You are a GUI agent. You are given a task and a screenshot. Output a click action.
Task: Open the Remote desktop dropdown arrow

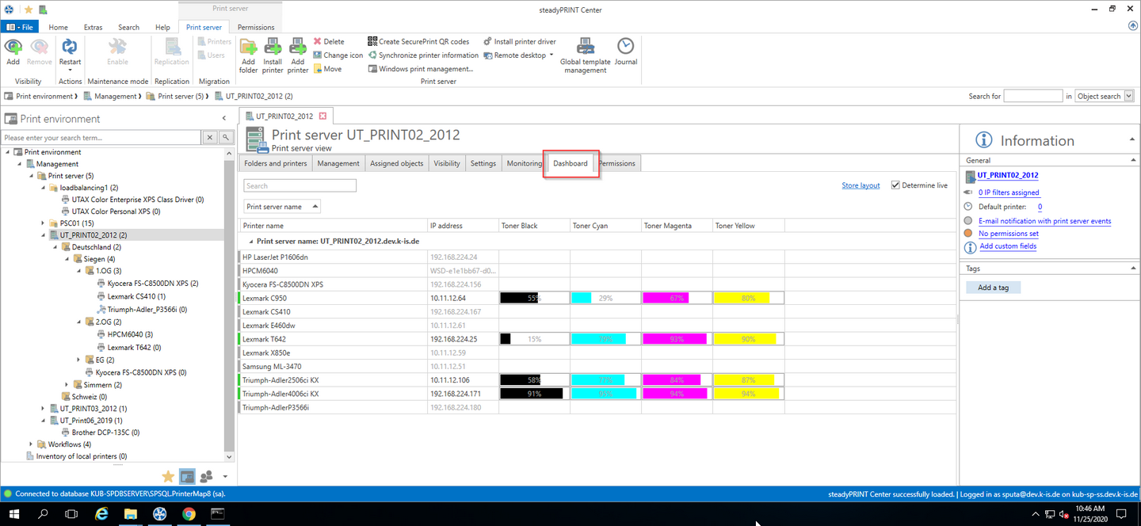pos(551,55)
